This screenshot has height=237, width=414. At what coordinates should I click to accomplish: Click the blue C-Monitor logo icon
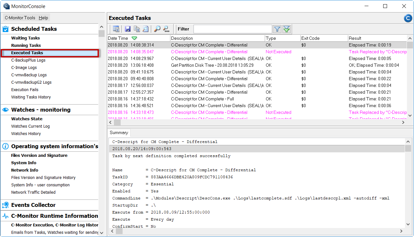click(408, 18)
